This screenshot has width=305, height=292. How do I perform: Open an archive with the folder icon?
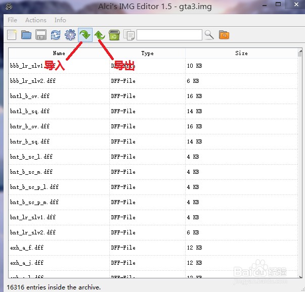[x=26, y=35]
